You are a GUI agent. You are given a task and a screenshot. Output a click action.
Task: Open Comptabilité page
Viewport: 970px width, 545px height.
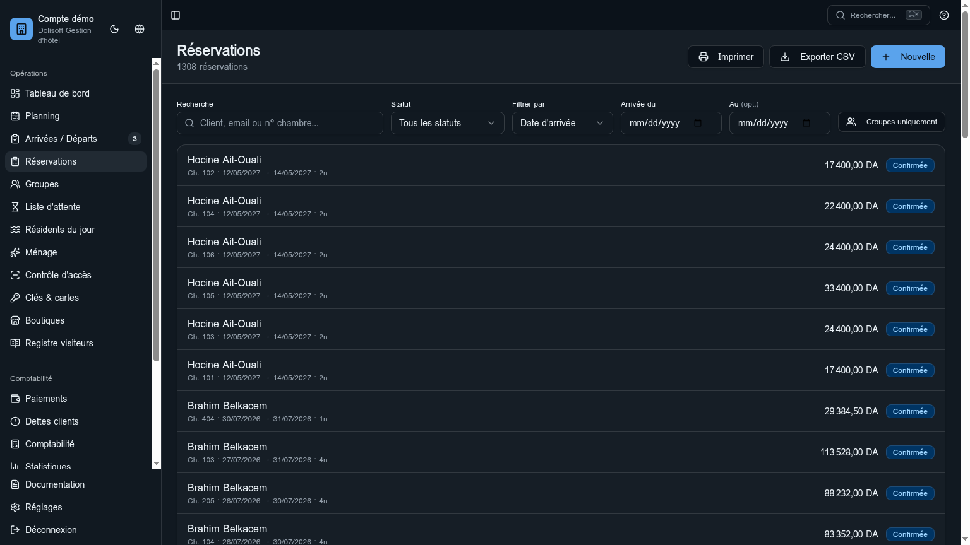(76, 444)
